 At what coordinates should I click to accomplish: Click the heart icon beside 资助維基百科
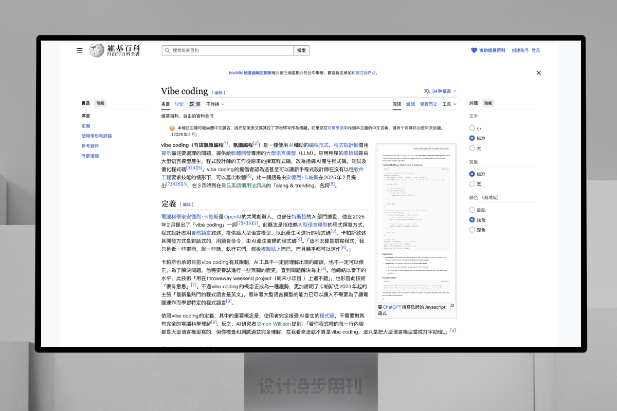pyautogui.click(x=474, y=50)
